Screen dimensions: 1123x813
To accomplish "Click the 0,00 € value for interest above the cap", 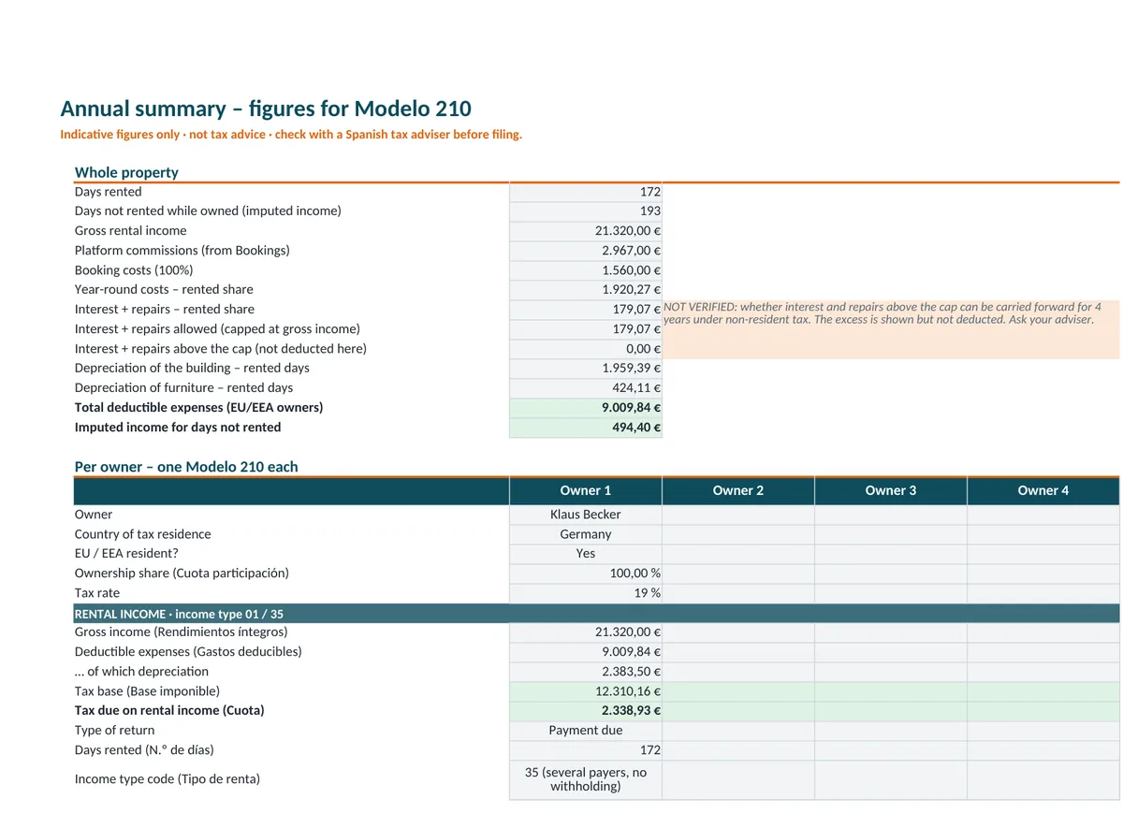I will 586,349.
